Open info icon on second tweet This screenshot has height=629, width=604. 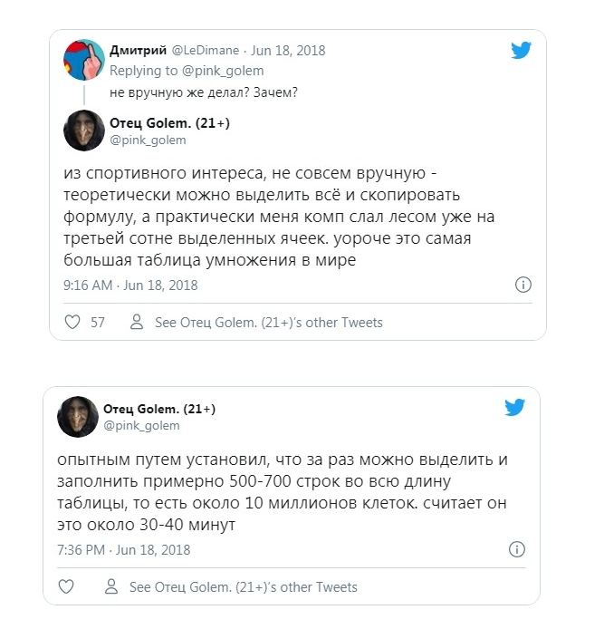pos(516,549)
